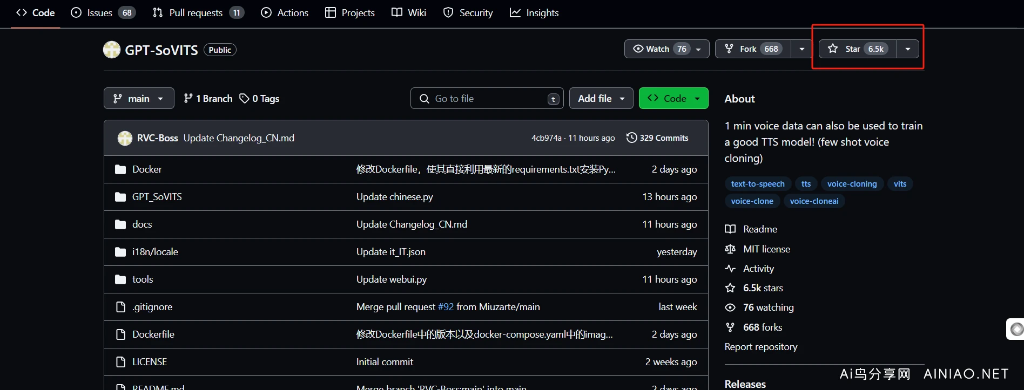Screen dimensions: 1024x390
Task: Open the green Code dropdown
Action: 673,98
